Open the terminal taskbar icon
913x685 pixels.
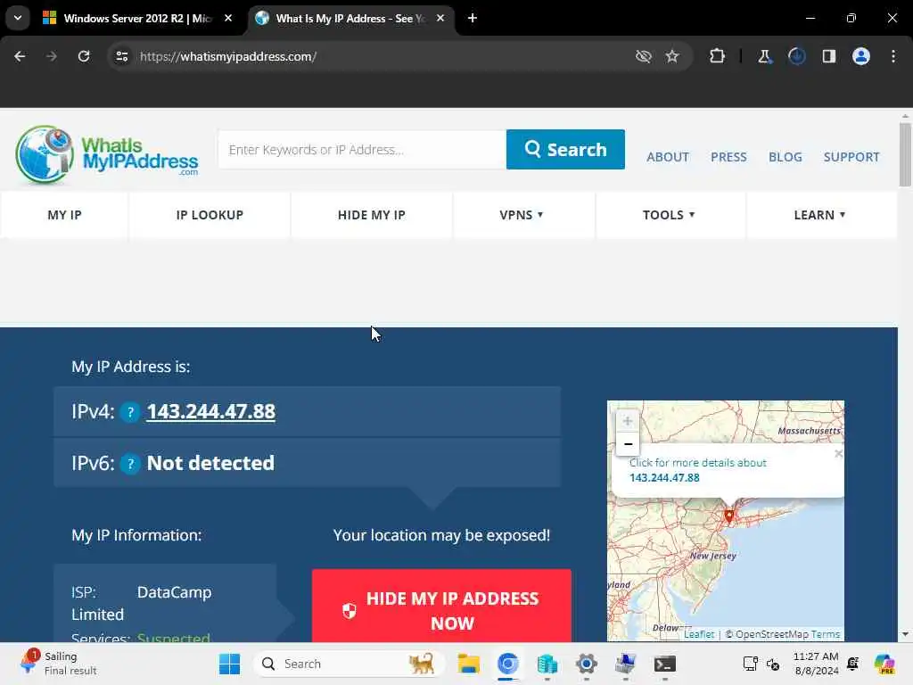664,664
